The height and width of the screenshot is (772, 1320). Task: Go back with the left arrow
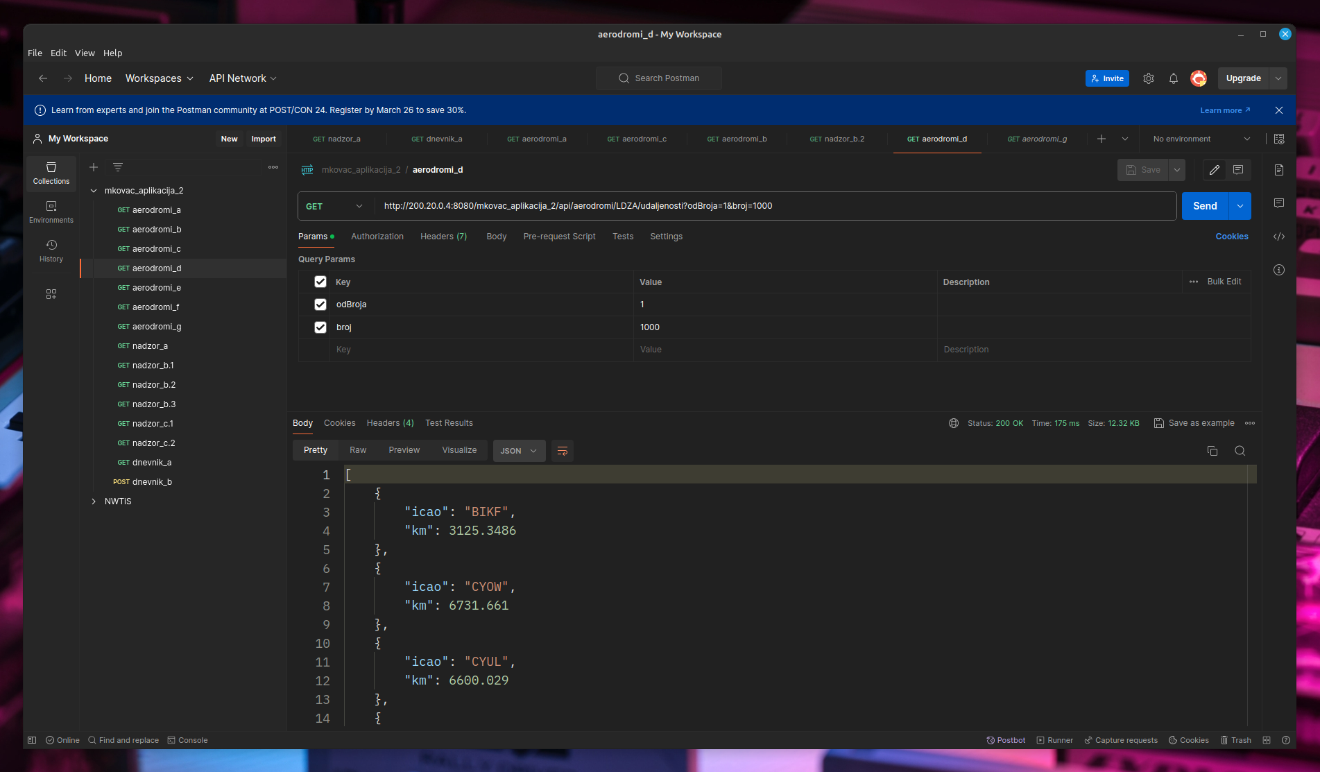point(43,78)
